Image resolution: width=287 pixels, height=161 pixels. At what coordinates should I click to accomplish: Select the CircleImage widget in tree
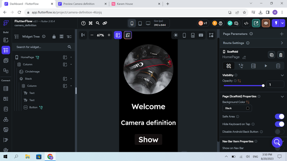32,72
